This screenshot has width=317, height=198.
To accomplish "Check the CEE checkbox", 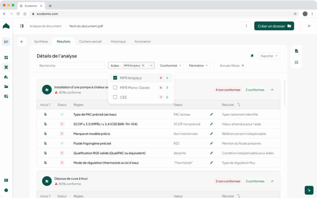I will pyautogui.click(x=115, y=97).
